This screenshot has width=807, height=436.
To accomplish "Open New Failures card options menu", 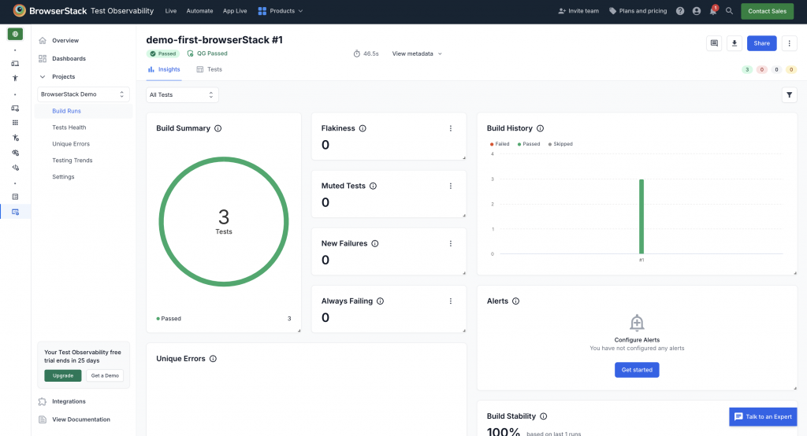I will pyautogui.click(x=450, y=244).
